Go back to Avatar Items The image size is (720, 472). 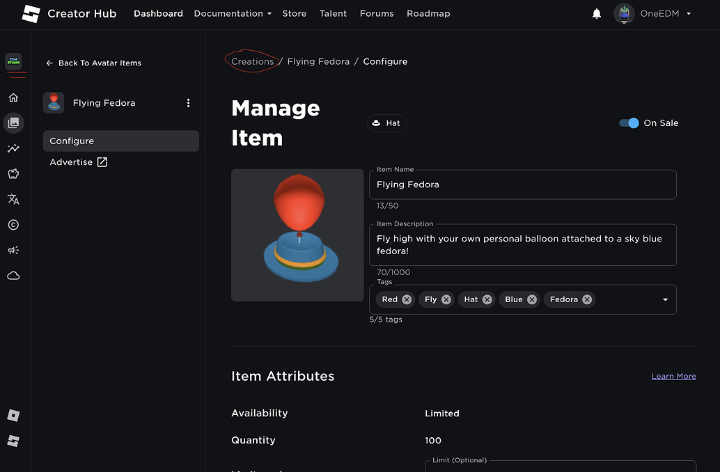pos(93,63)
